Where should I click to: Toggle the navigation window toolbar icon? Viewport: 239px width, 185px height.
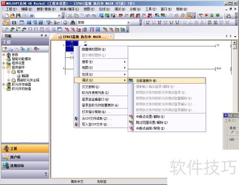pyautogui.click(x=7, y=22)
